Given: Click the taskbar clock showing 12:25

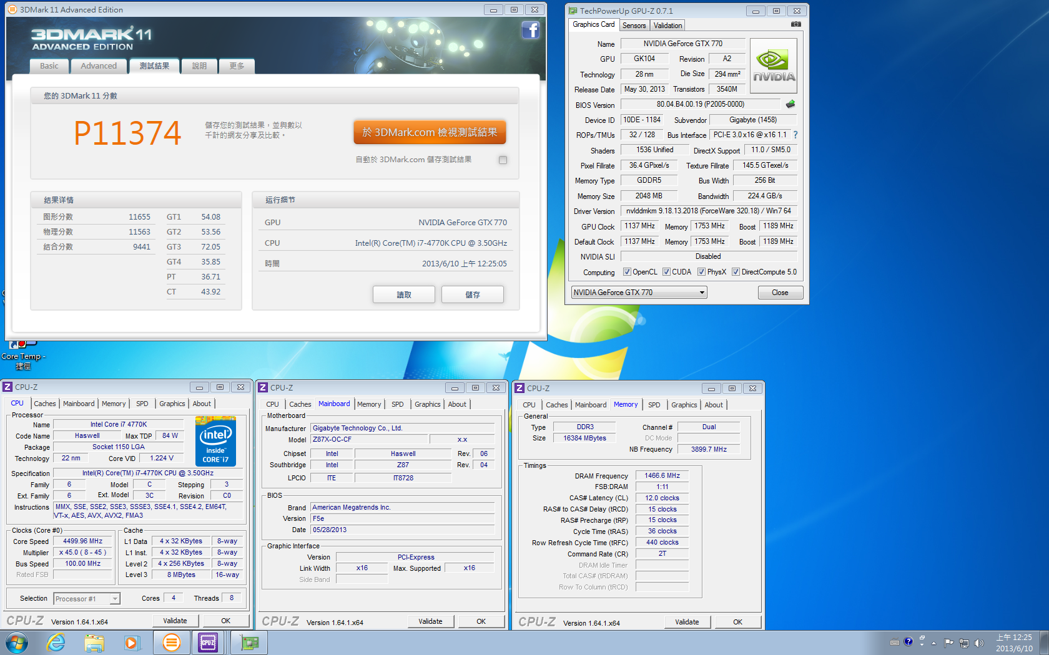Looking at the screenshot, I should (1014, 643).
